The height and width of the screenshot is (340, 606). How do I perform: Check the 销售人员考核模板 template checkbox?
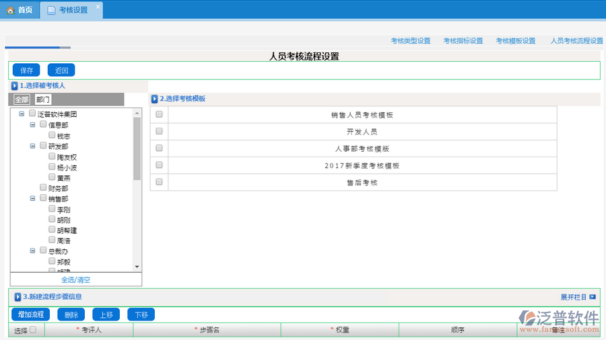click(x=160, y=115)
